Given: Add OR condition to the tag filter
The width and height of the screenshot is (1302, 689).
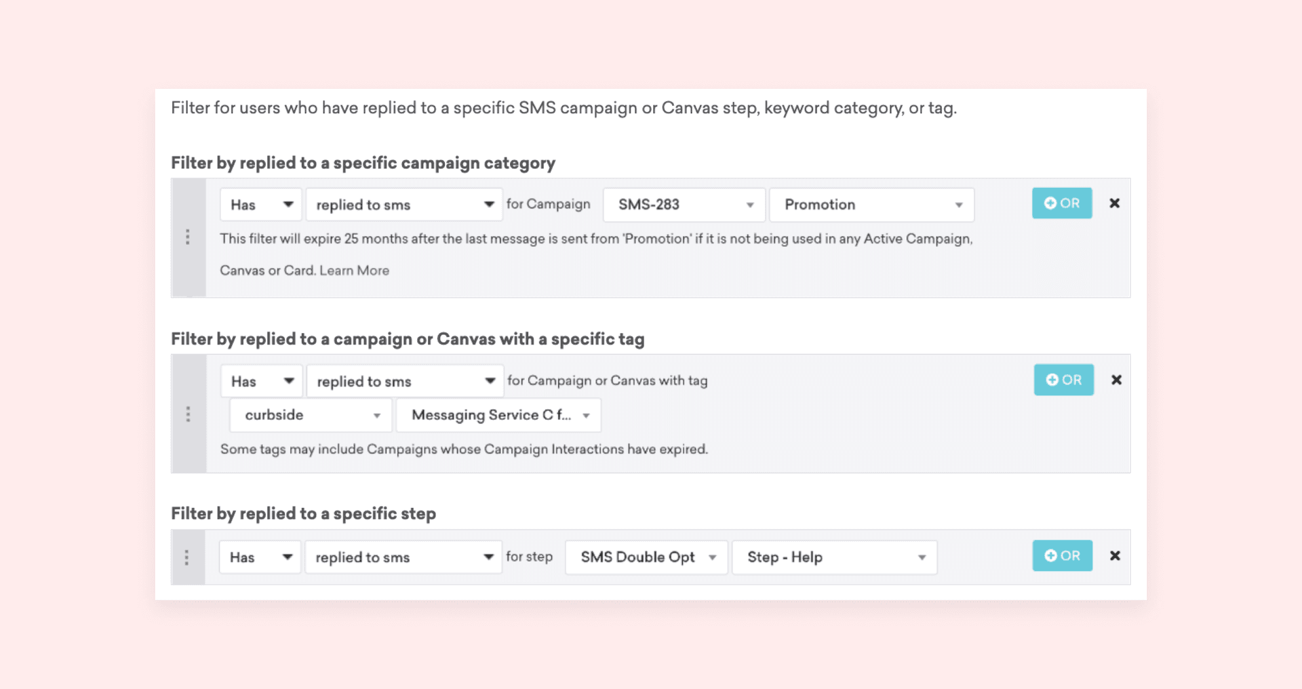Looking at the screenshot, I should pos(1063,380).
